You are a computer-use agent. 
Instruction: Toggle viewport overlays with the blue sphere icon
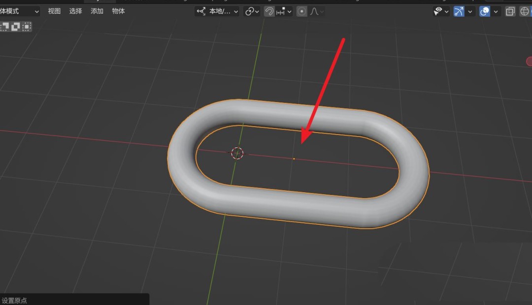pyautogui.click(x=484, y=11)
